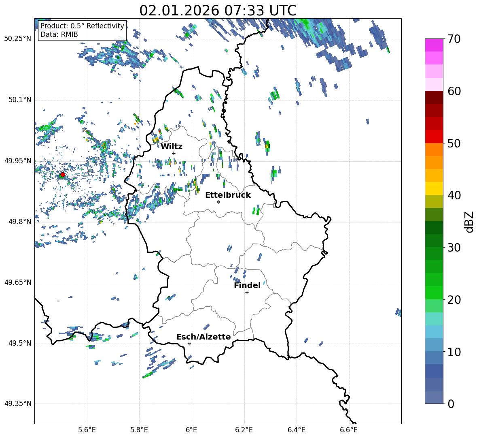Pick the magenta swatch at colorbar top
Viewport: 479px width, 438px height.
434,45
